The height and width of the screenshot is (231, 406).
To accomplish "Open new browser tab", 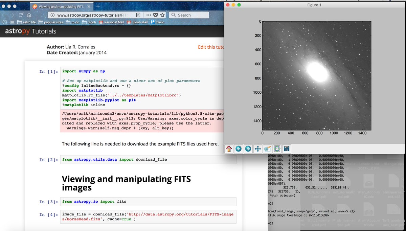I will 98,6.
